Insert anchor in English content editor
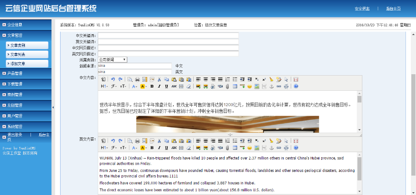 271,148
